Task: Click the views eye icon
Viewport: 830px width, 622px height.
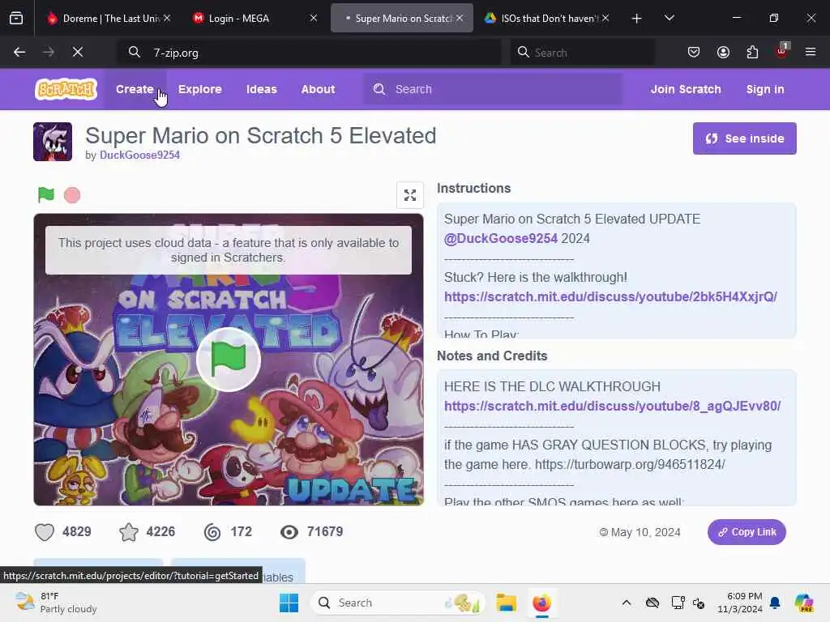Action: pos(289,532)
